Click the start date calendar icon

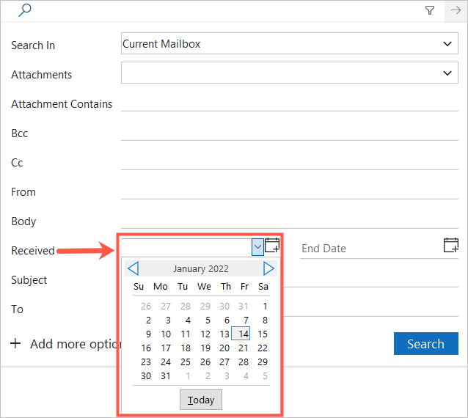tap(272, 246)
